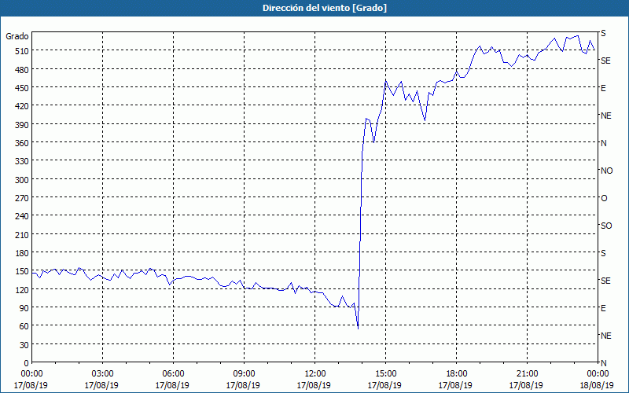Select the 210 left axis label

pyautogui.click(x=23, y=234)
